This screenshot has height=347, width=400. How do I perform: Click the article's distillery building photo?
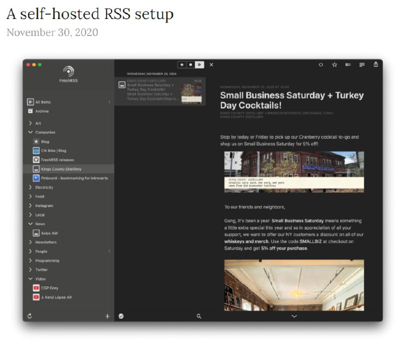(294, 172)
